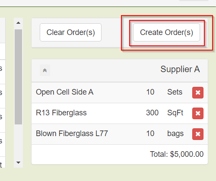Image resolution: width=216 pixels, height=181 pixels.
Task: Click the 300 quantity for R13 Fiberglass
Action: click(x=152, y=113)
